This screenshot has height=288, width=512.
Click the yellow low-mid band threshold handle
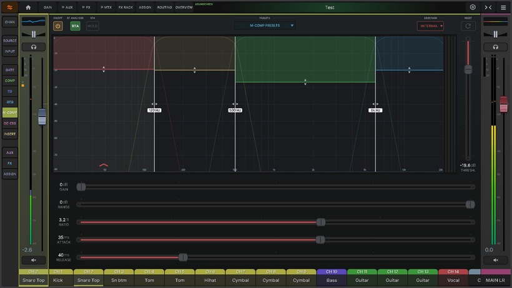pos(195,70)
